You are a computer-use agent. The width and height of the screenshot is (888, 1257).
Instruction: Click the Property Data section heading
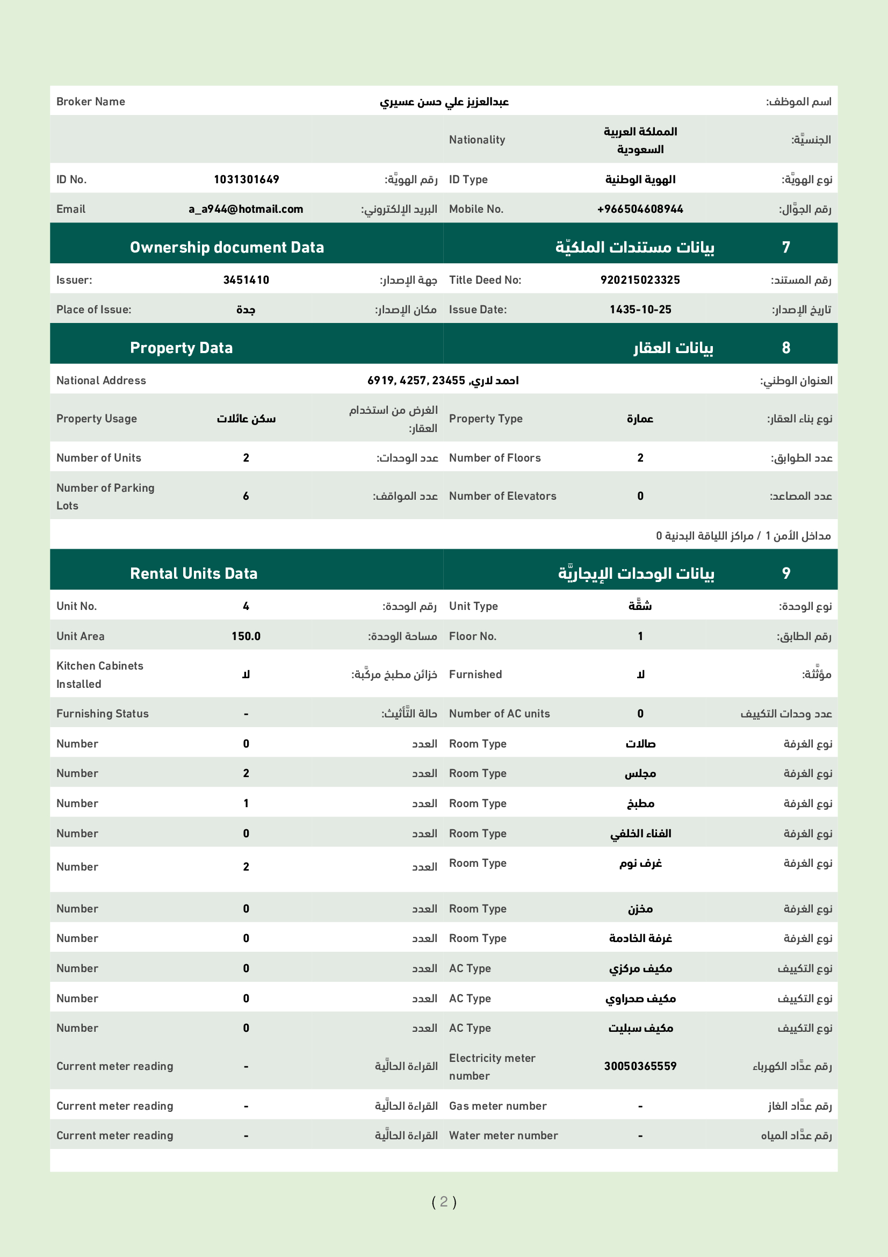pyautogui.click(x=181, y=348)
